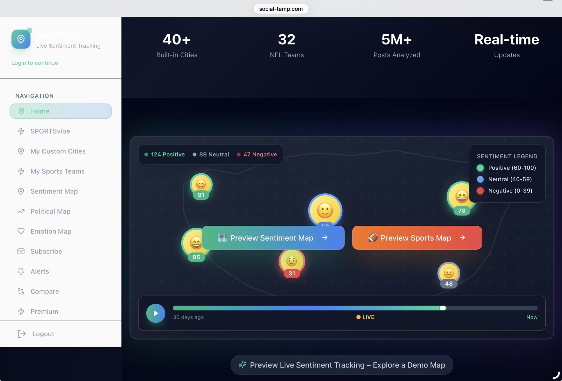
Task: Click the Compare branch icon
Action: point(21,291)
